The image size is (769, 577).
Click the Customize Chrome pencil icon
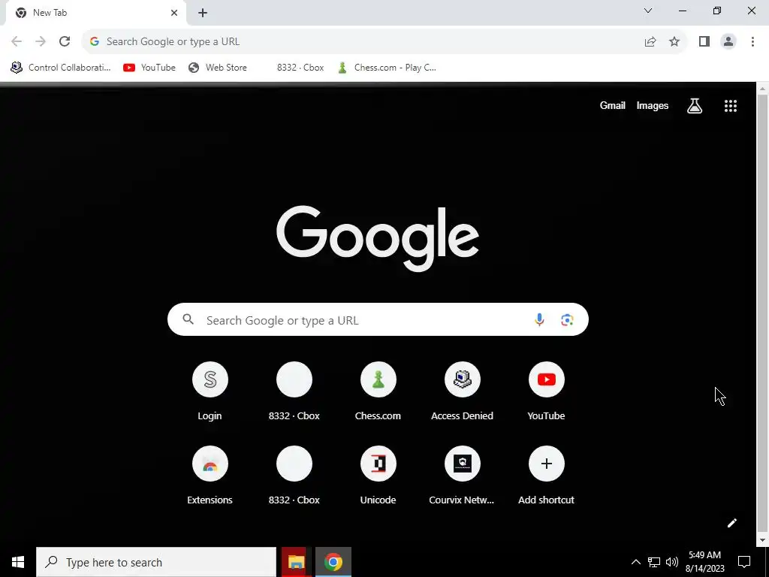[731, 523]
